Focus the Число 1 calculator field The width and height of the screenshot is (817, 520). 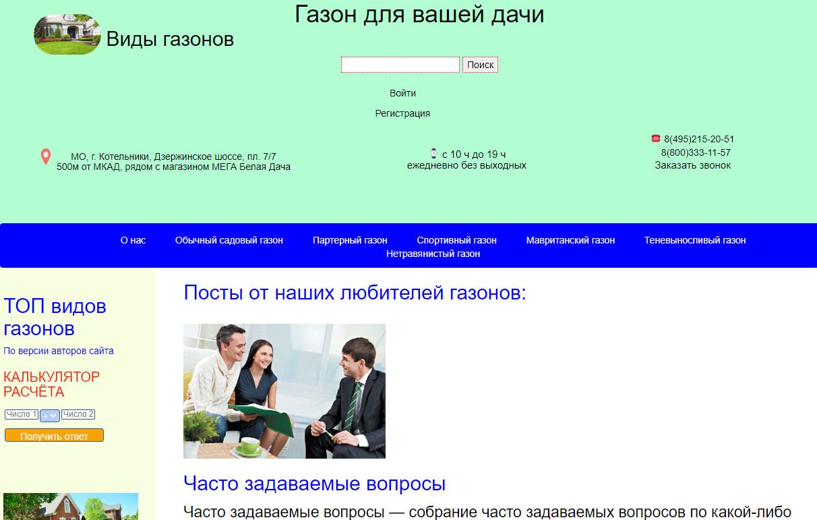[x=22, y=414]
